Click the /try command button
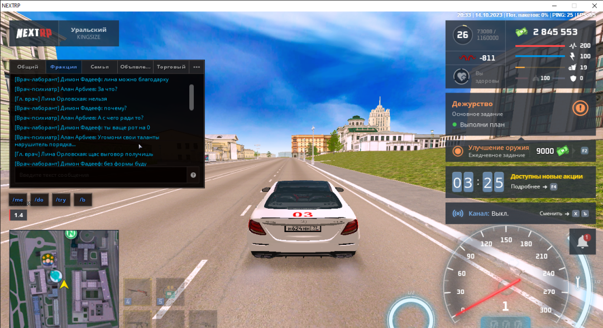 click(x=61, y=200)
